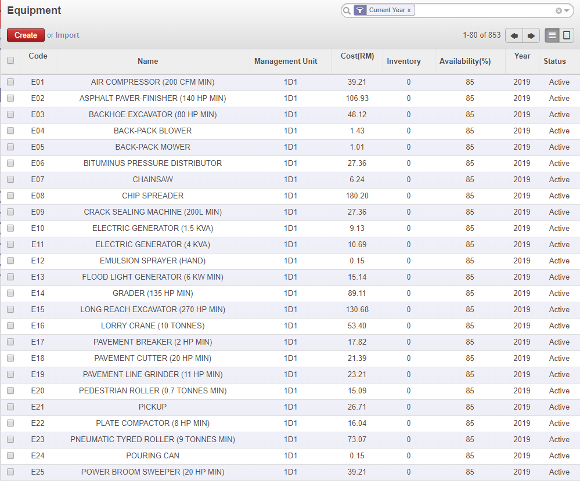Click the search magnifier icon

coord(347,10)
